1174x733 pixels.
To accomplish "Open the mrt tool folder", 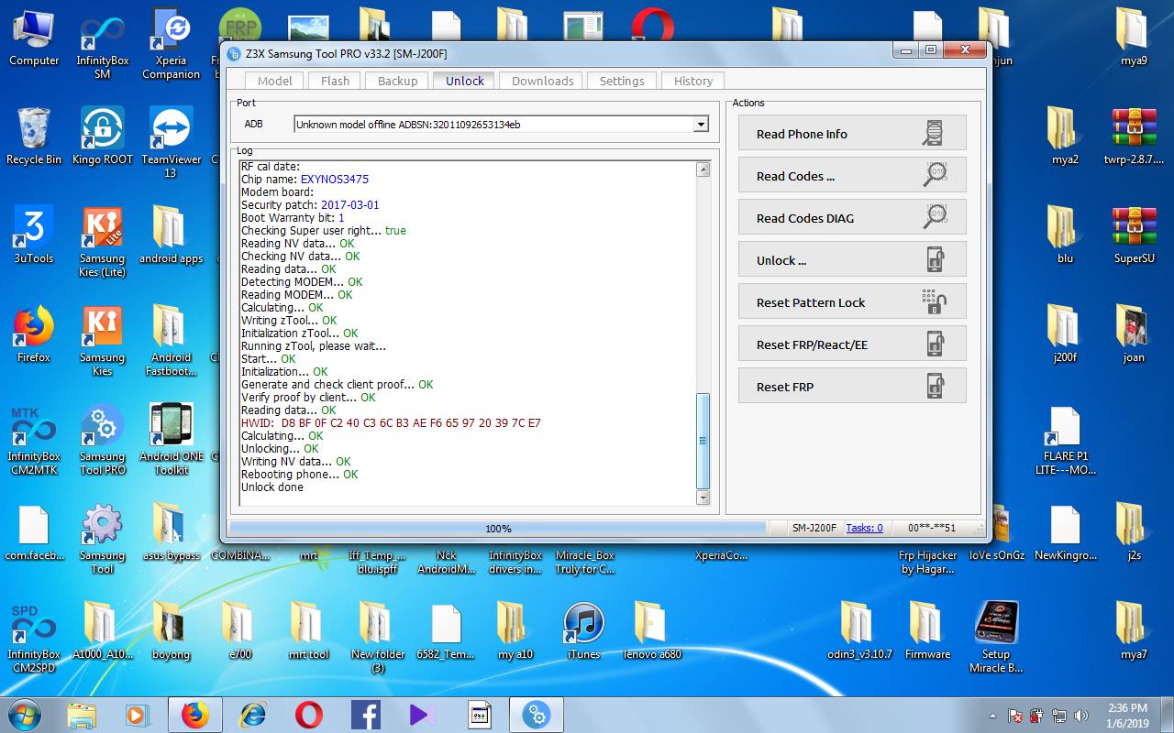I will (x=309, y=630).
